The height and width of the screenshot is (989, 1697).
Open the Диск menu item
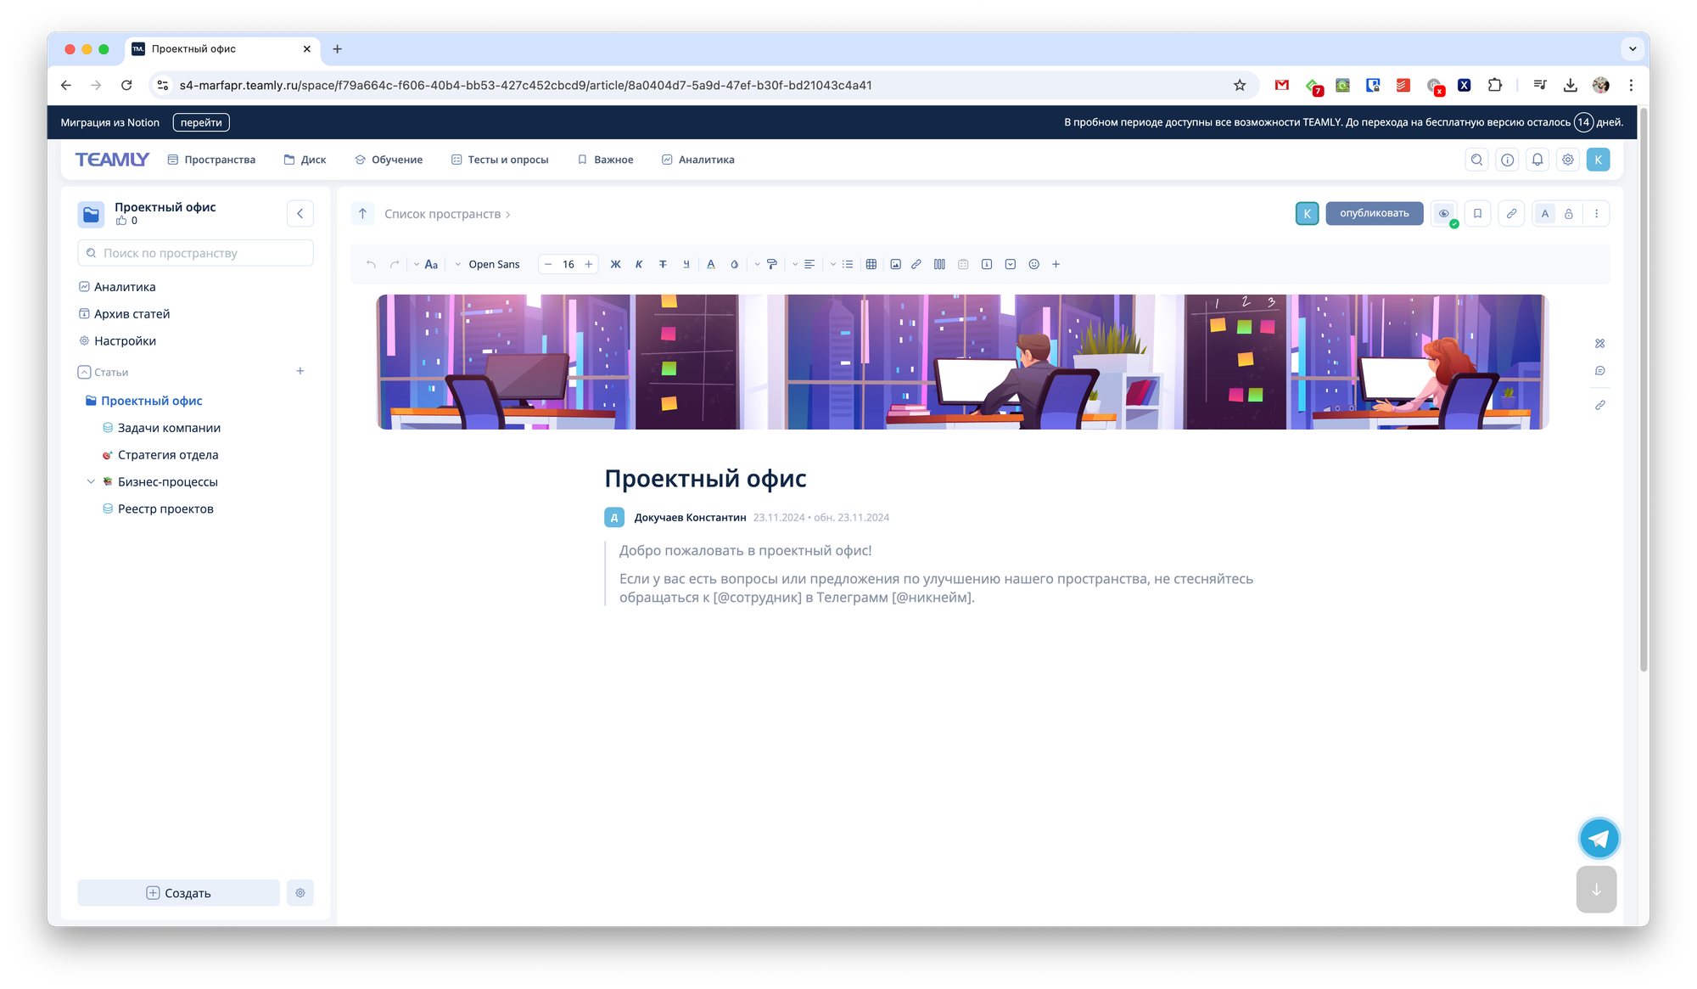[x=305, y=160]
